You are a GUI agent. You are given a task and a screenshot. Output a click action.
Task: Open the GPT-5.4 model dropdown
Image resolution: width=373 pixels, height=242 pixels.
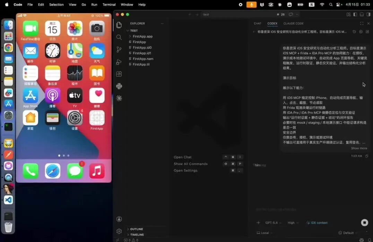pyautogui.click(x=273, y=223)
